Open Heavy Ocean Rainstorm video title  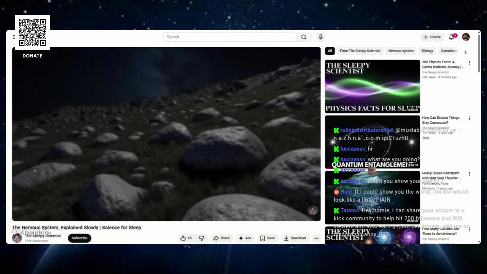[x=441, y=175]
